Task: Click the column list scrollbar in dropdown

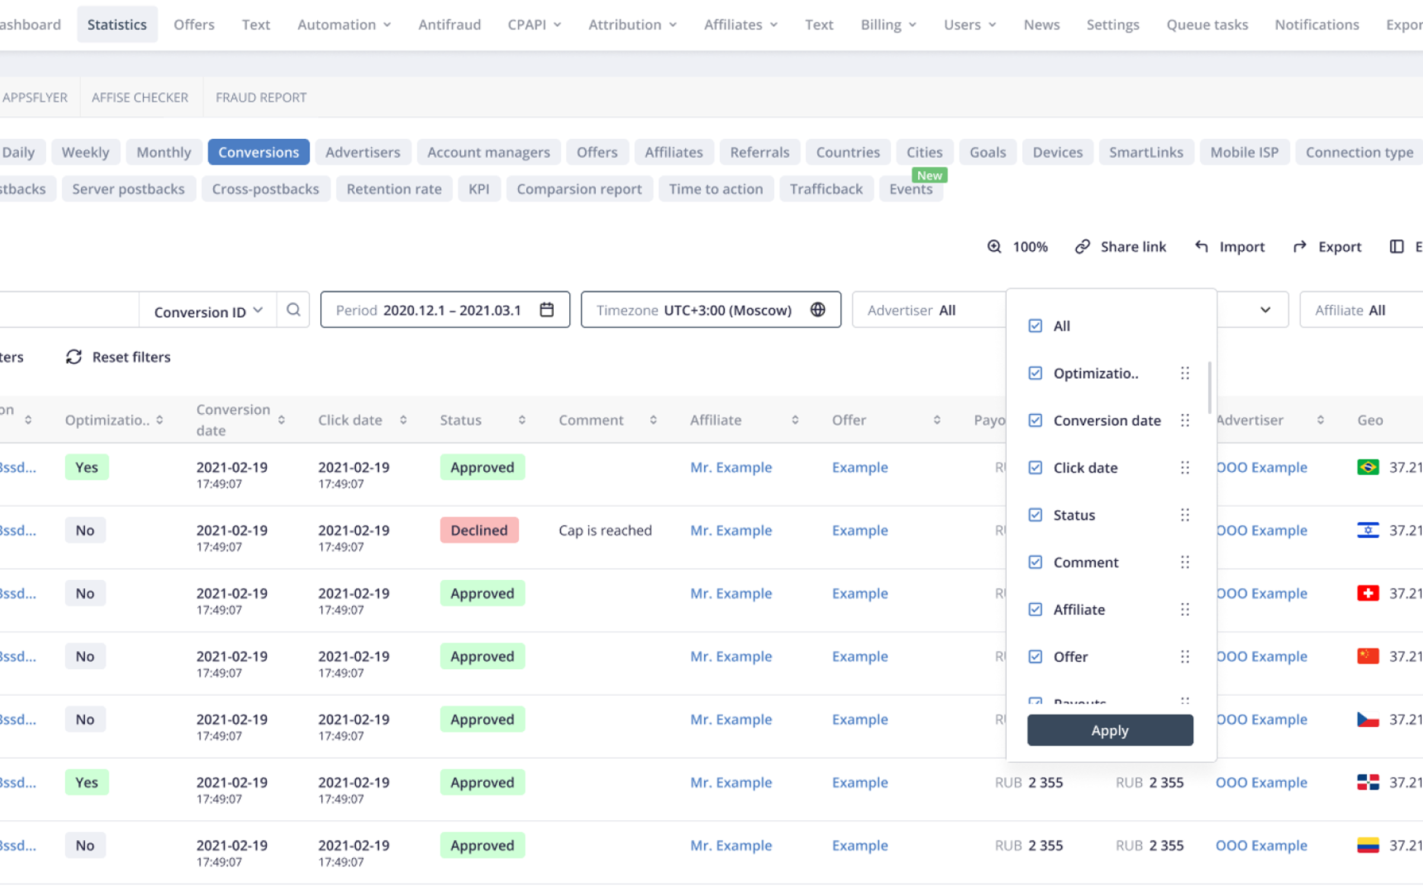Action: (1210, 388)
